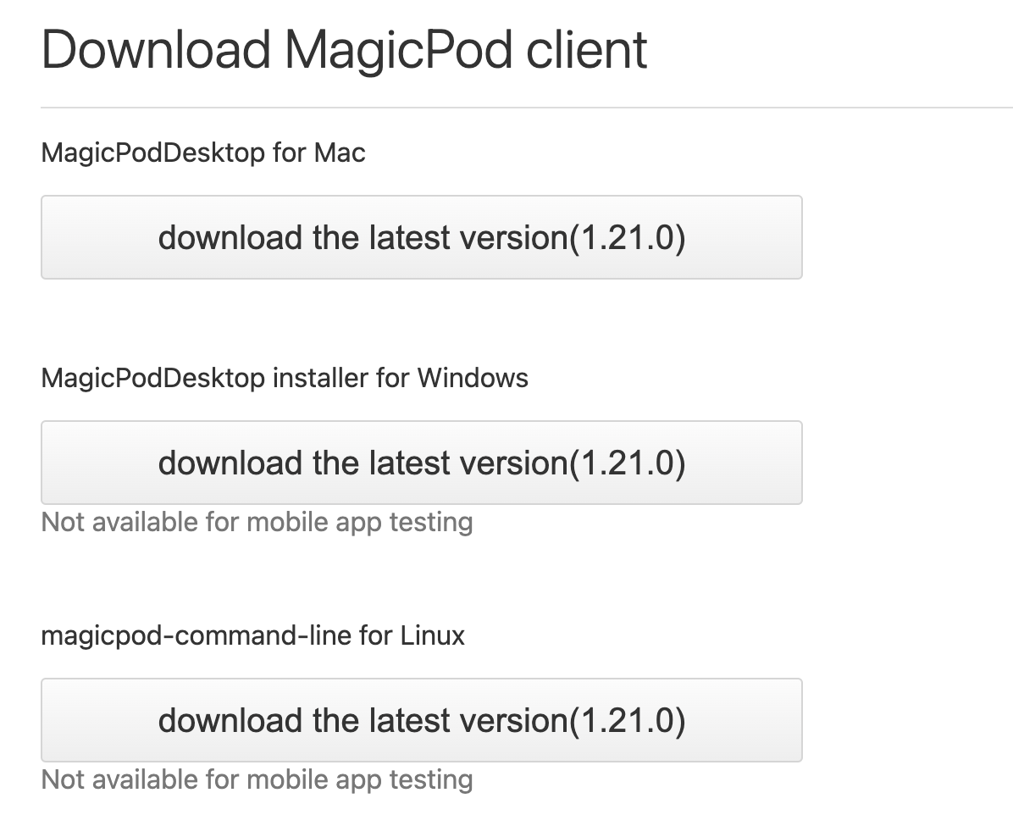Download latest version for Mac
Image resolution: width=1013 pixels, height=815 pixels.
(421, 237)
